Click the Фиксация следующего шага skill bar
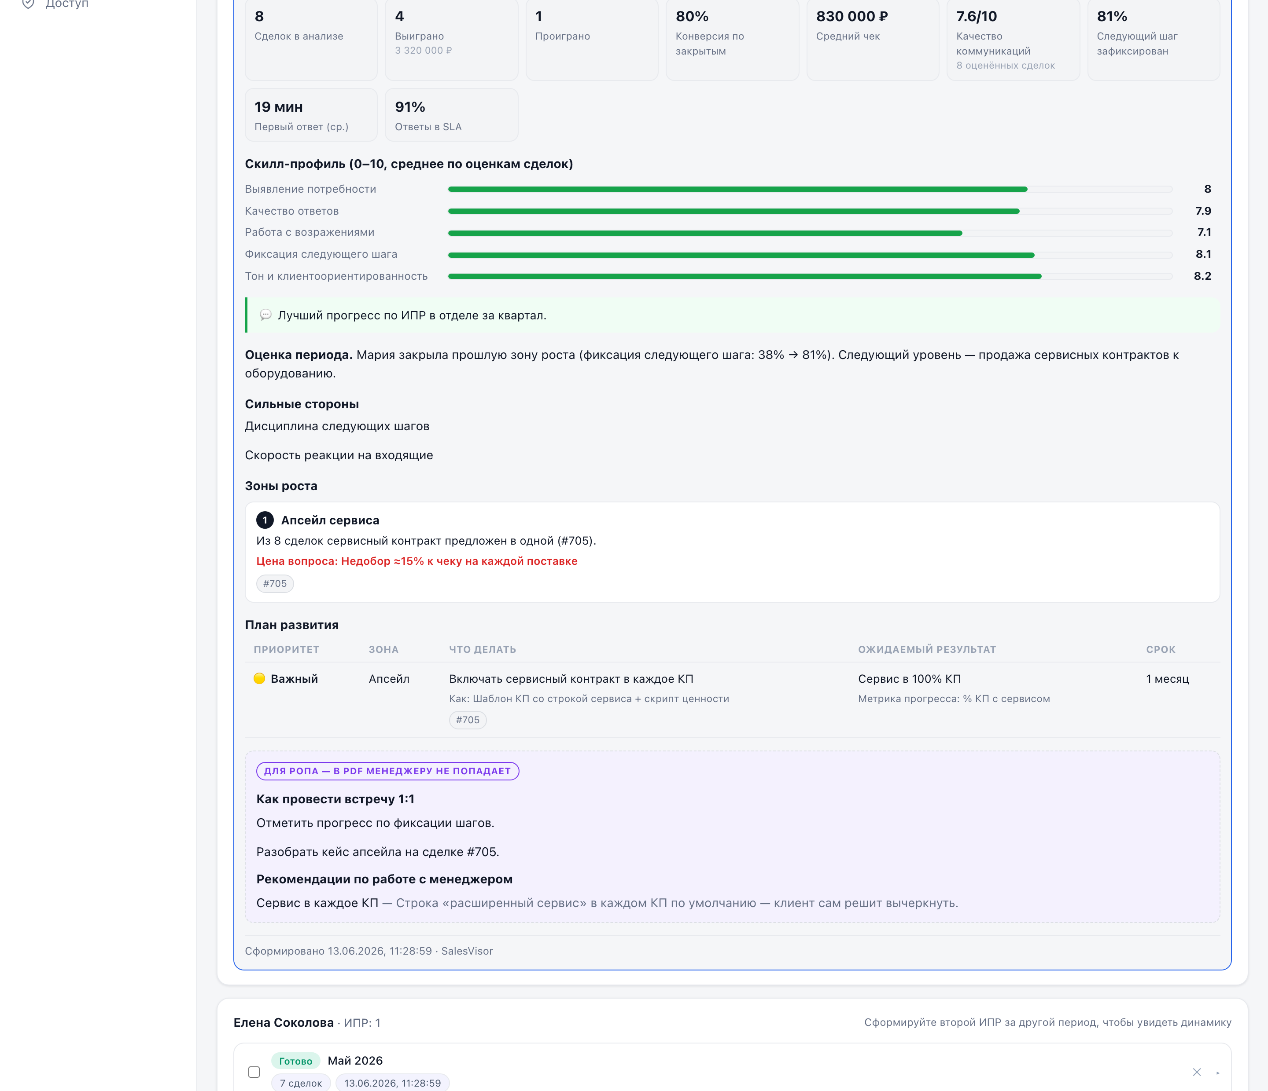The width and height of the screenshot is (1268, 1091). [810, 254]
